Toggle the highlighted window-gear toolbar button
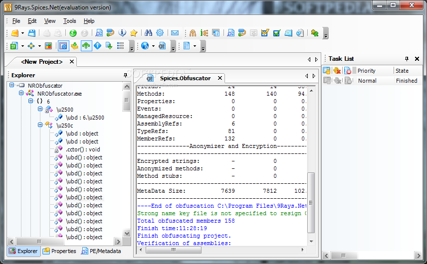This screenshot has height=264, width=427. [x=63, y=46]
